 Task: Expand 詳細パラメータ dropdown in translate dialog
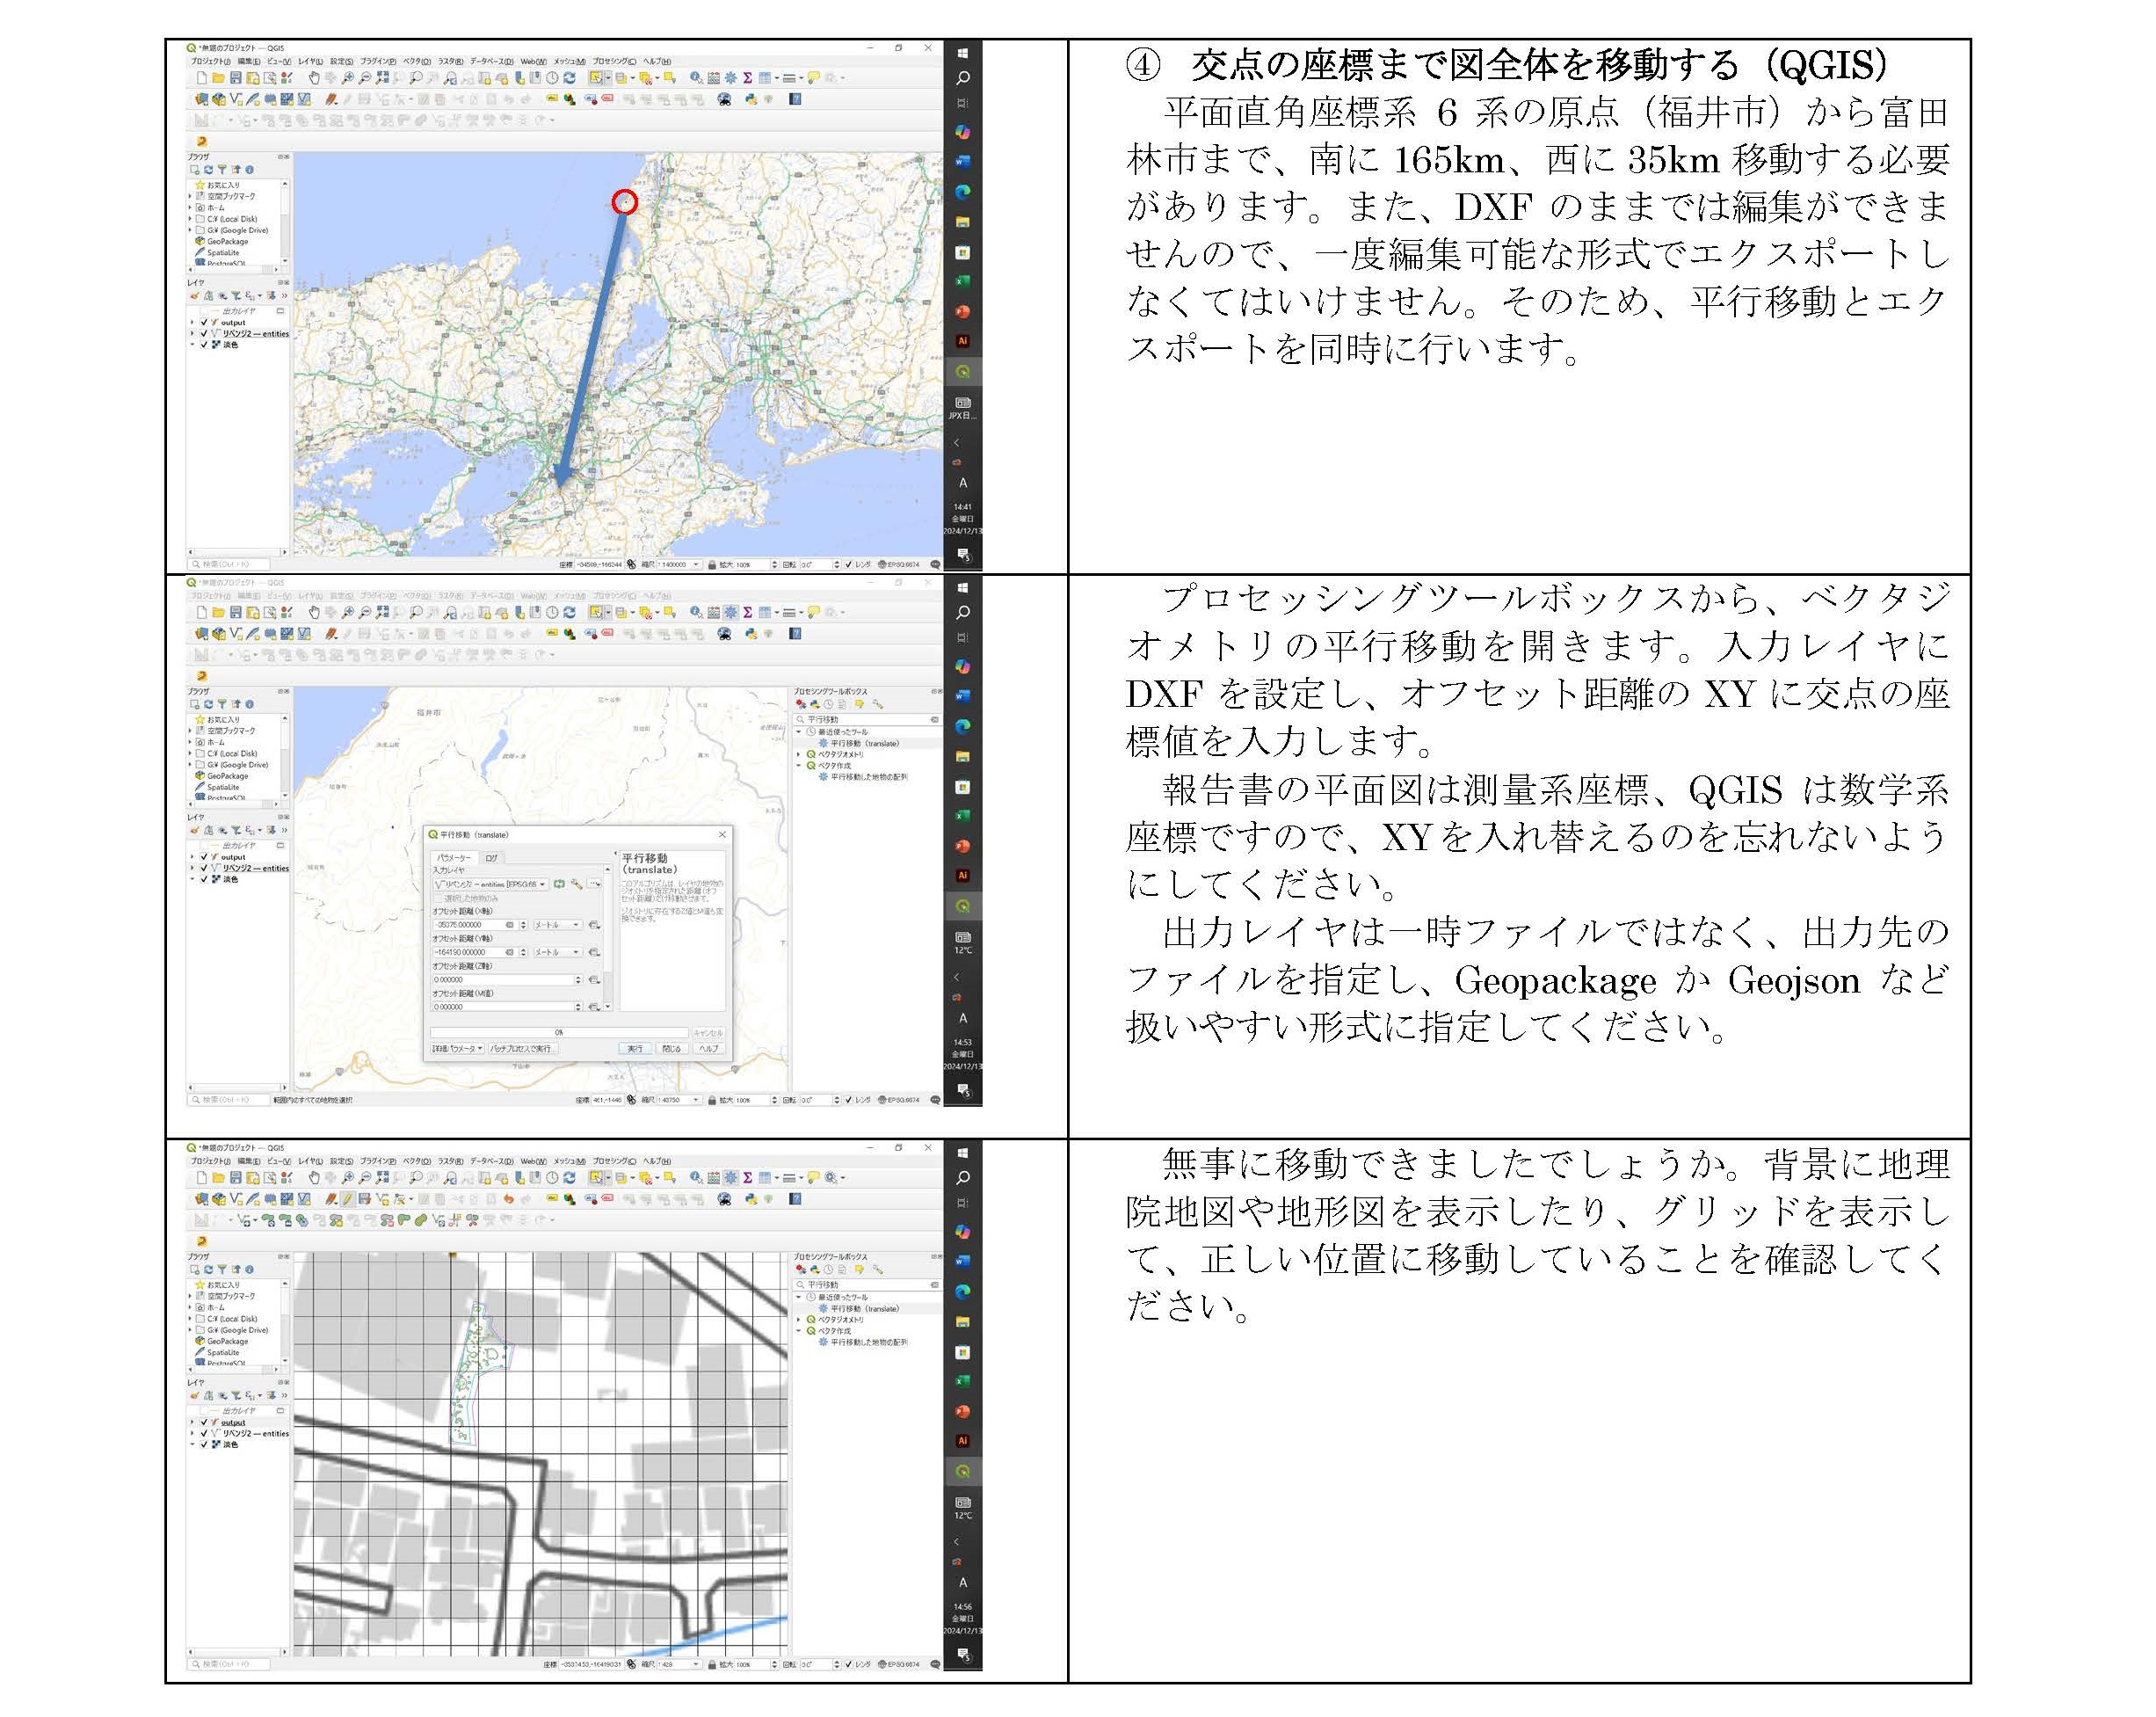[x=458, y=1048]
